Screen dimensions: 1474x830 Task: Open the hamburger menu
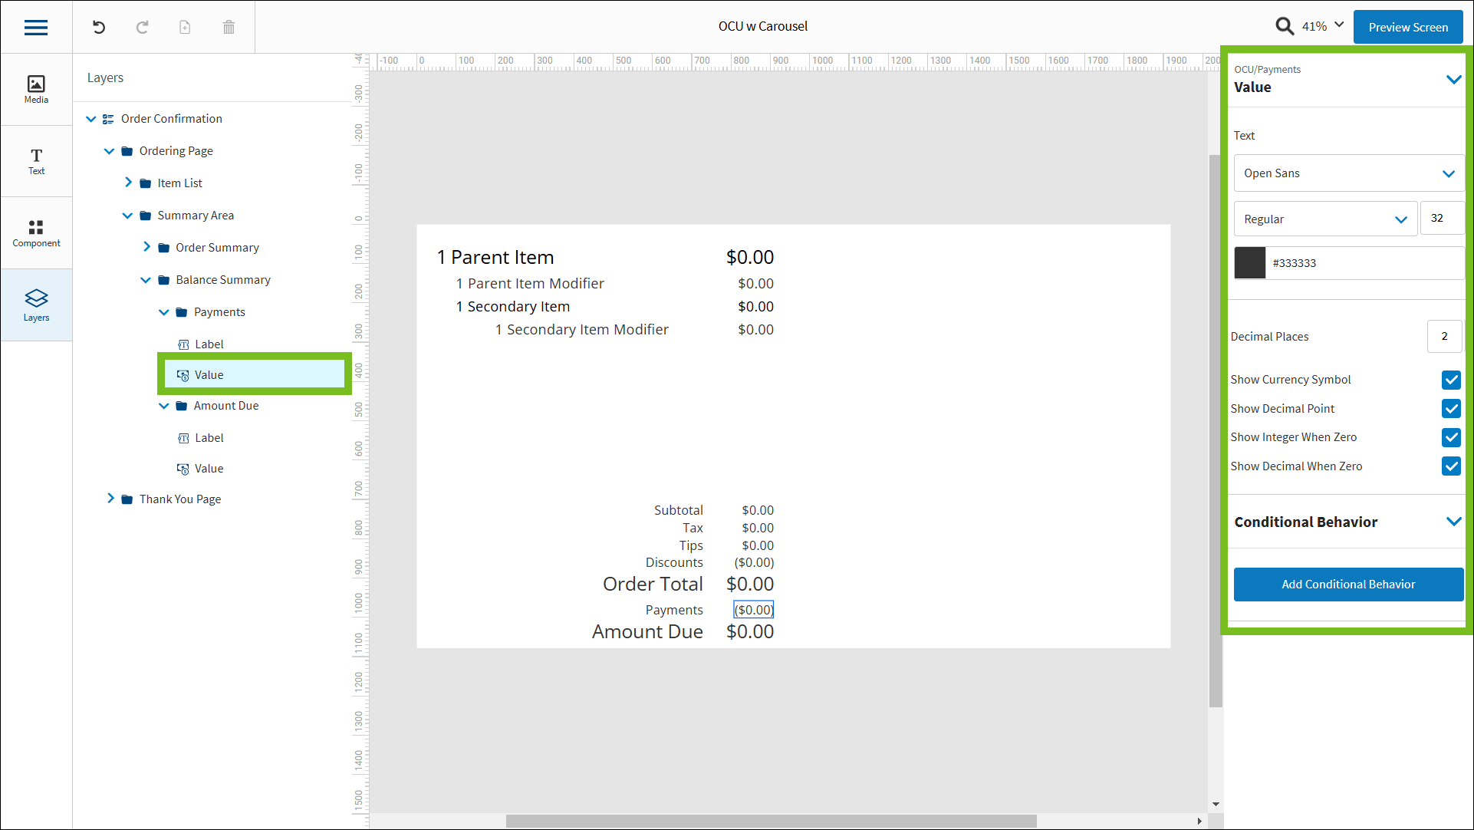35,27
